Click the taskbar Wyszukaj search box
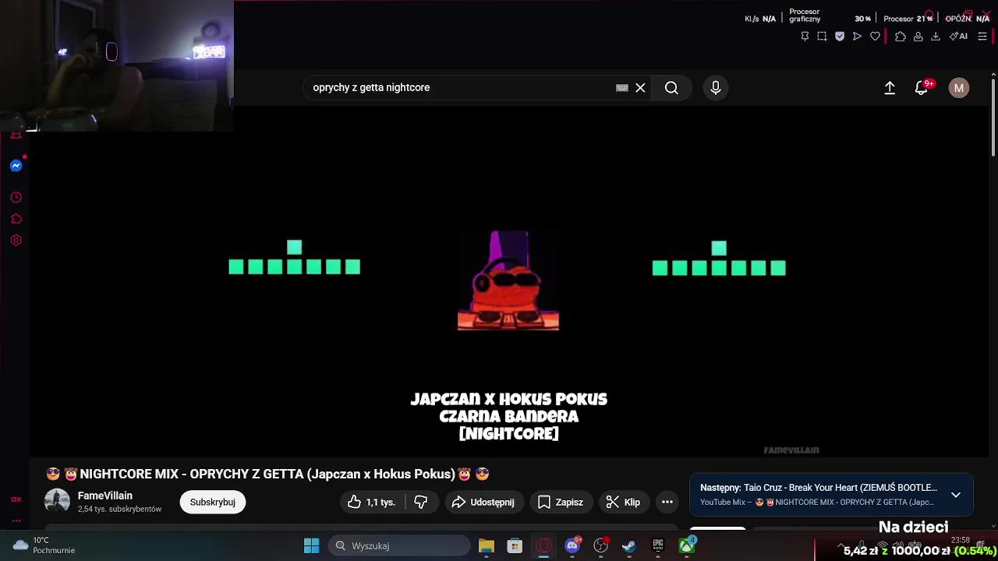This screenshot has width=998, height=561. [x=399, y=546]
